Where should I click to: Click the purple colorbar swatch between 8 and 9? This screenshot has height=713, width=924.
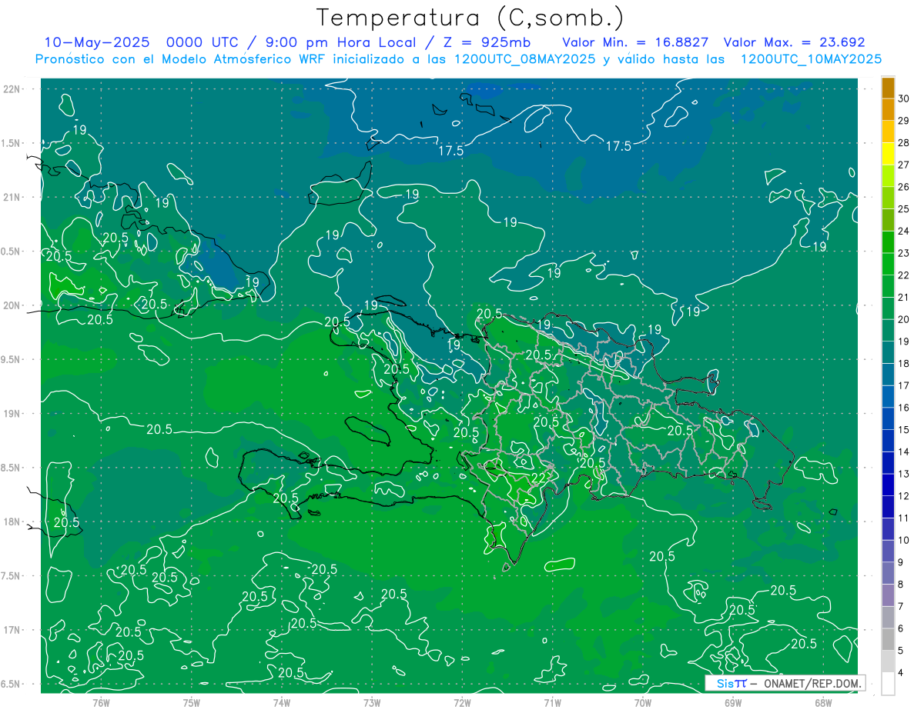(888, 574)
